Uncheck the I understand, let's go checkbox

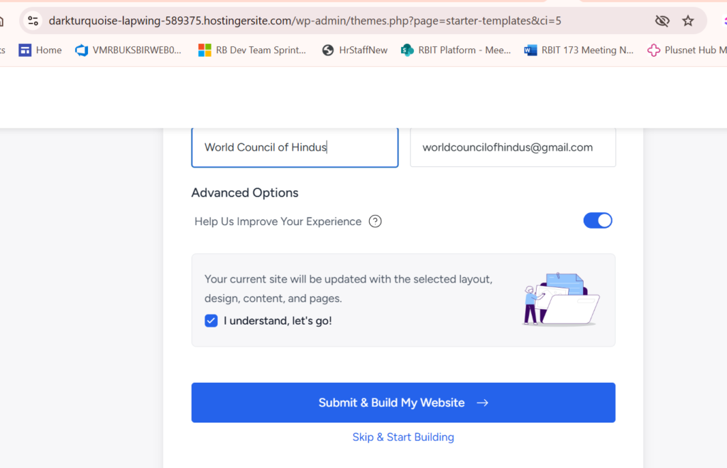pos(211,320)
